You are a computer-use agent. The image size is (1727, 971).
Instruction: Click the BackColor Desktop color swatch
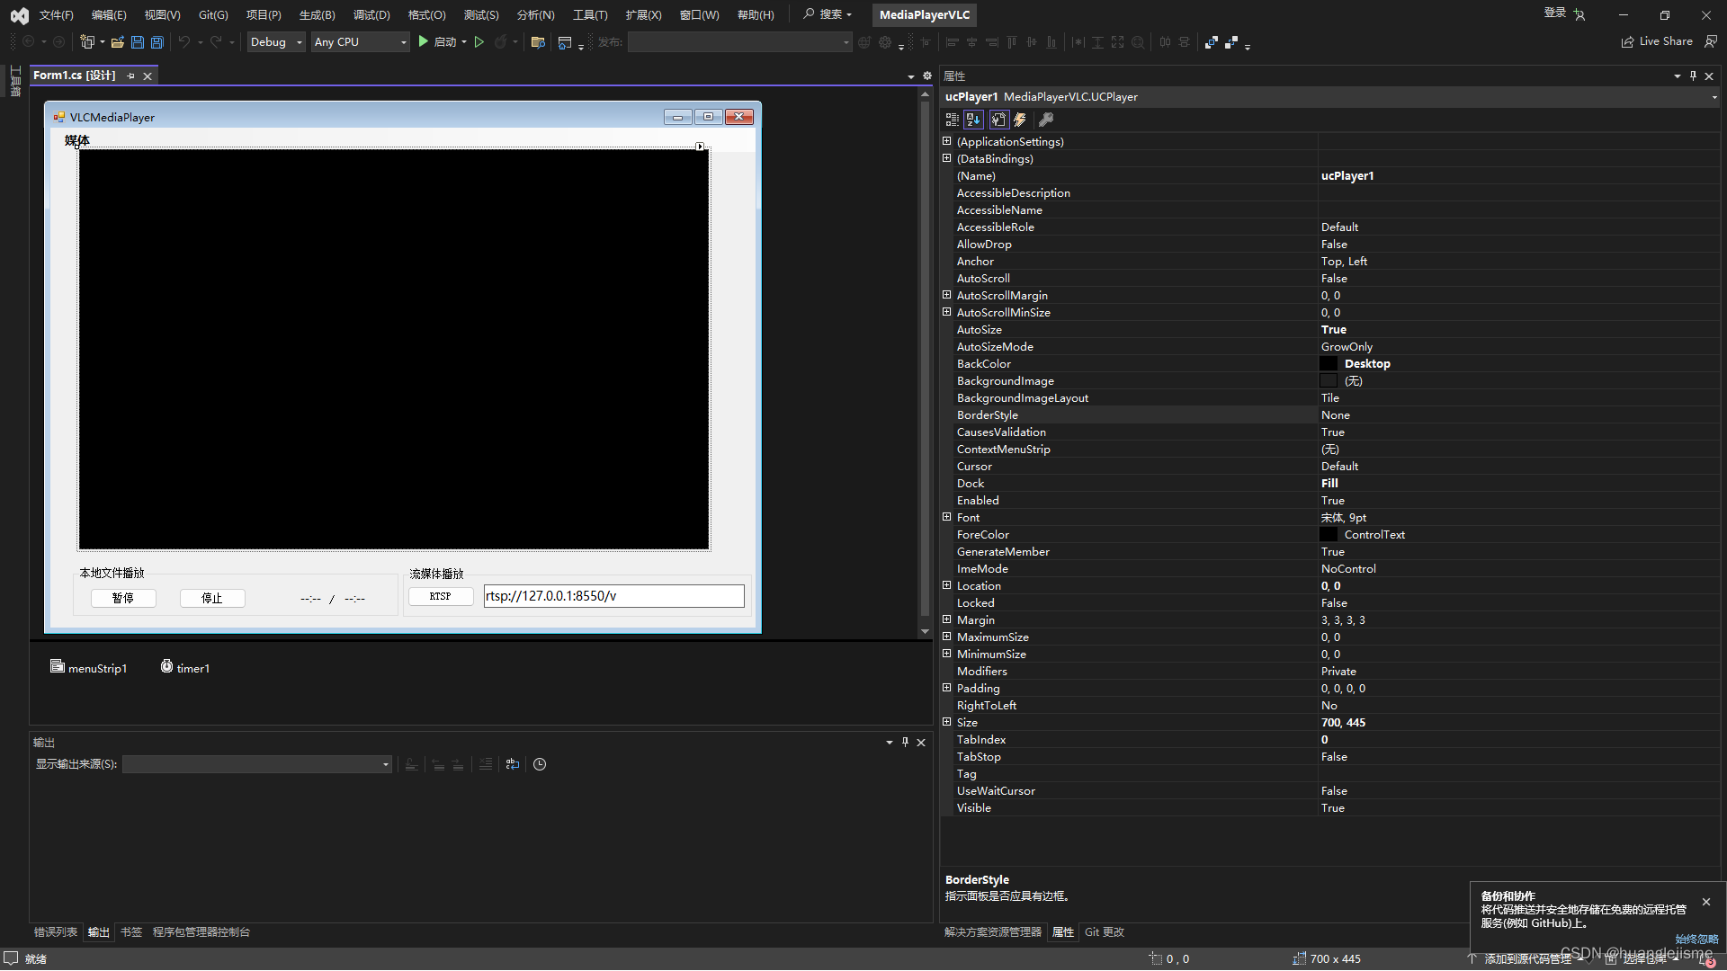[1329, 364]
